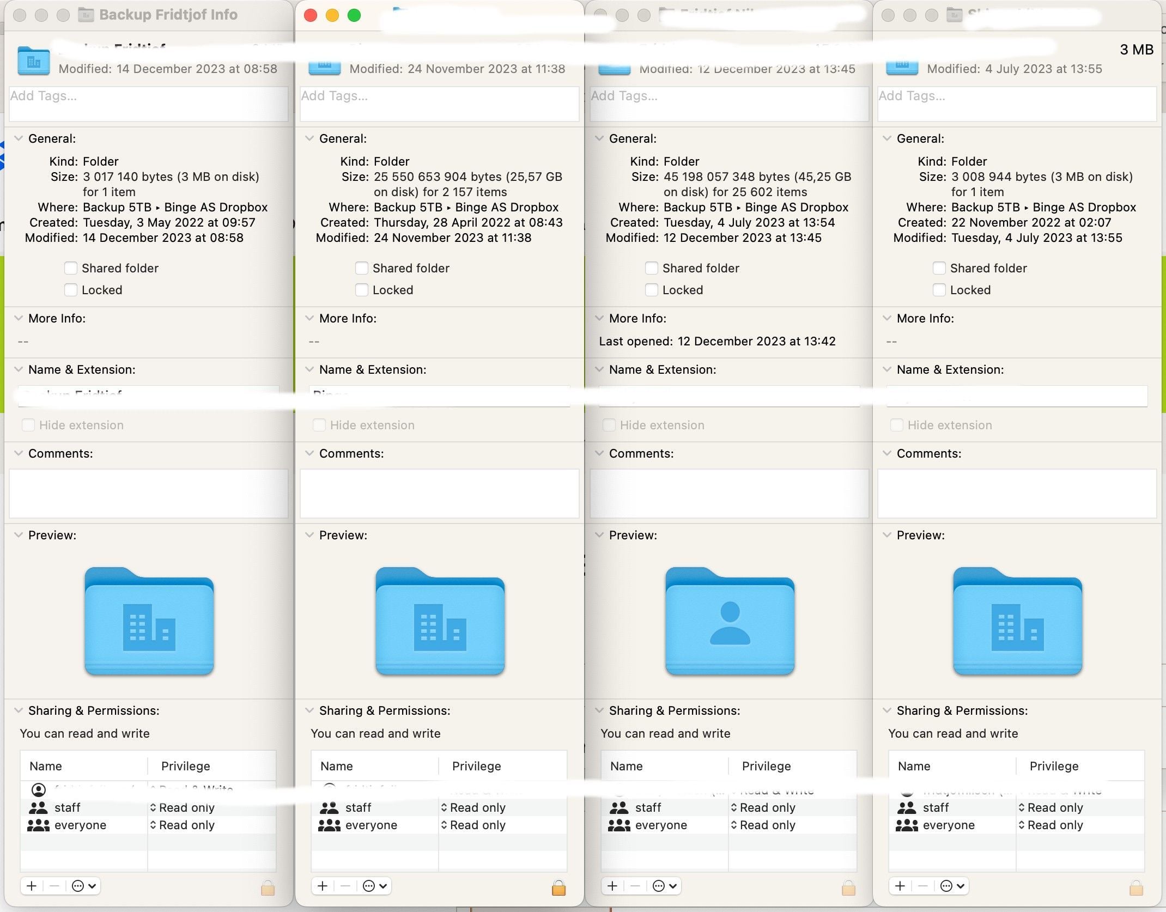The width and height of the screenshot is (1166, 912).
Task: Click the + button to add a permission entry
Action: pos(32,885)
